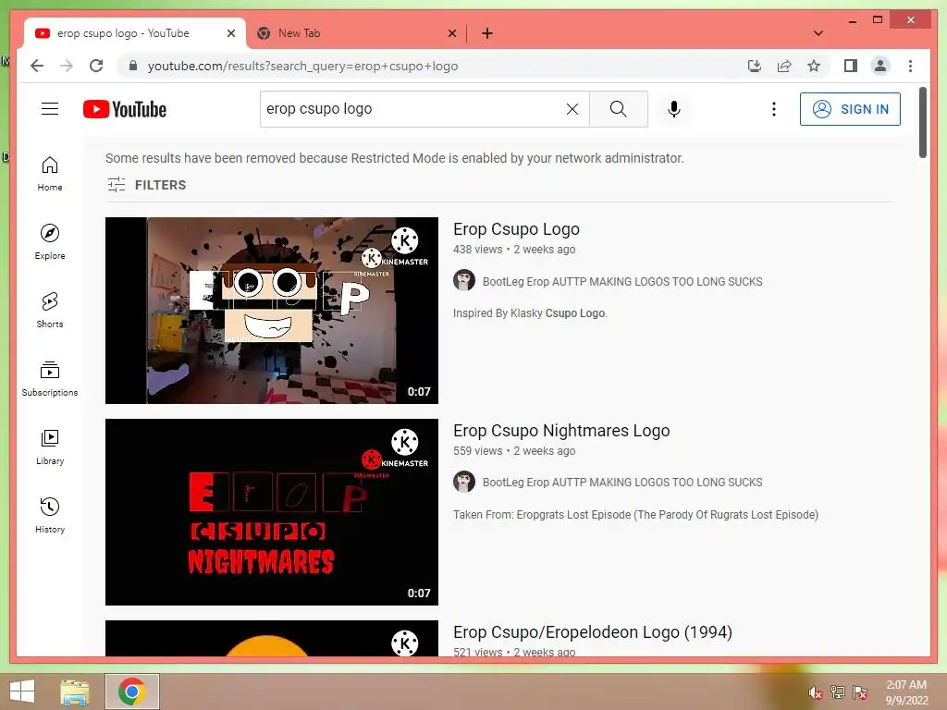The image size is (947, 710).
Task: Open Chrome three-dot menu
Action: (x=910, y=66)
